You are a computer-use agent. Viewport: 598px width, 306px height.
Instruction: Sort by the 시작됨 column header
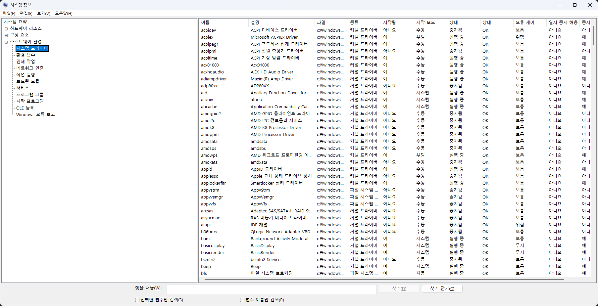397,22
